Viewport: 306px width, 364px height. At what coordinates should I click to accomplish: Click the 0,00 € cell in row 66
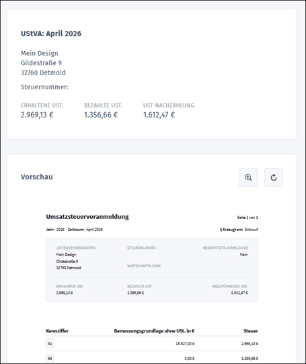click(190, 359)
